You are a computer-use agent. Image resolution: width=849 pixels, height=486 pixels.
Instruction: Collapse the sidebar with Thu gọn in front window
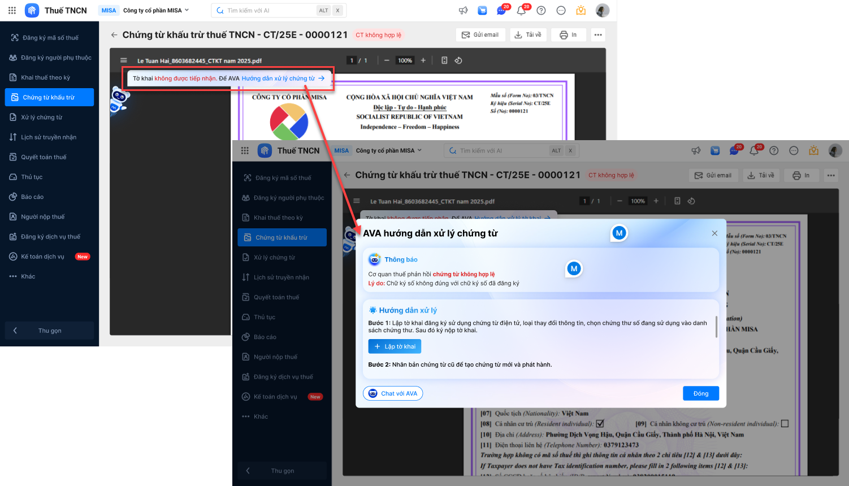point(282,471)
